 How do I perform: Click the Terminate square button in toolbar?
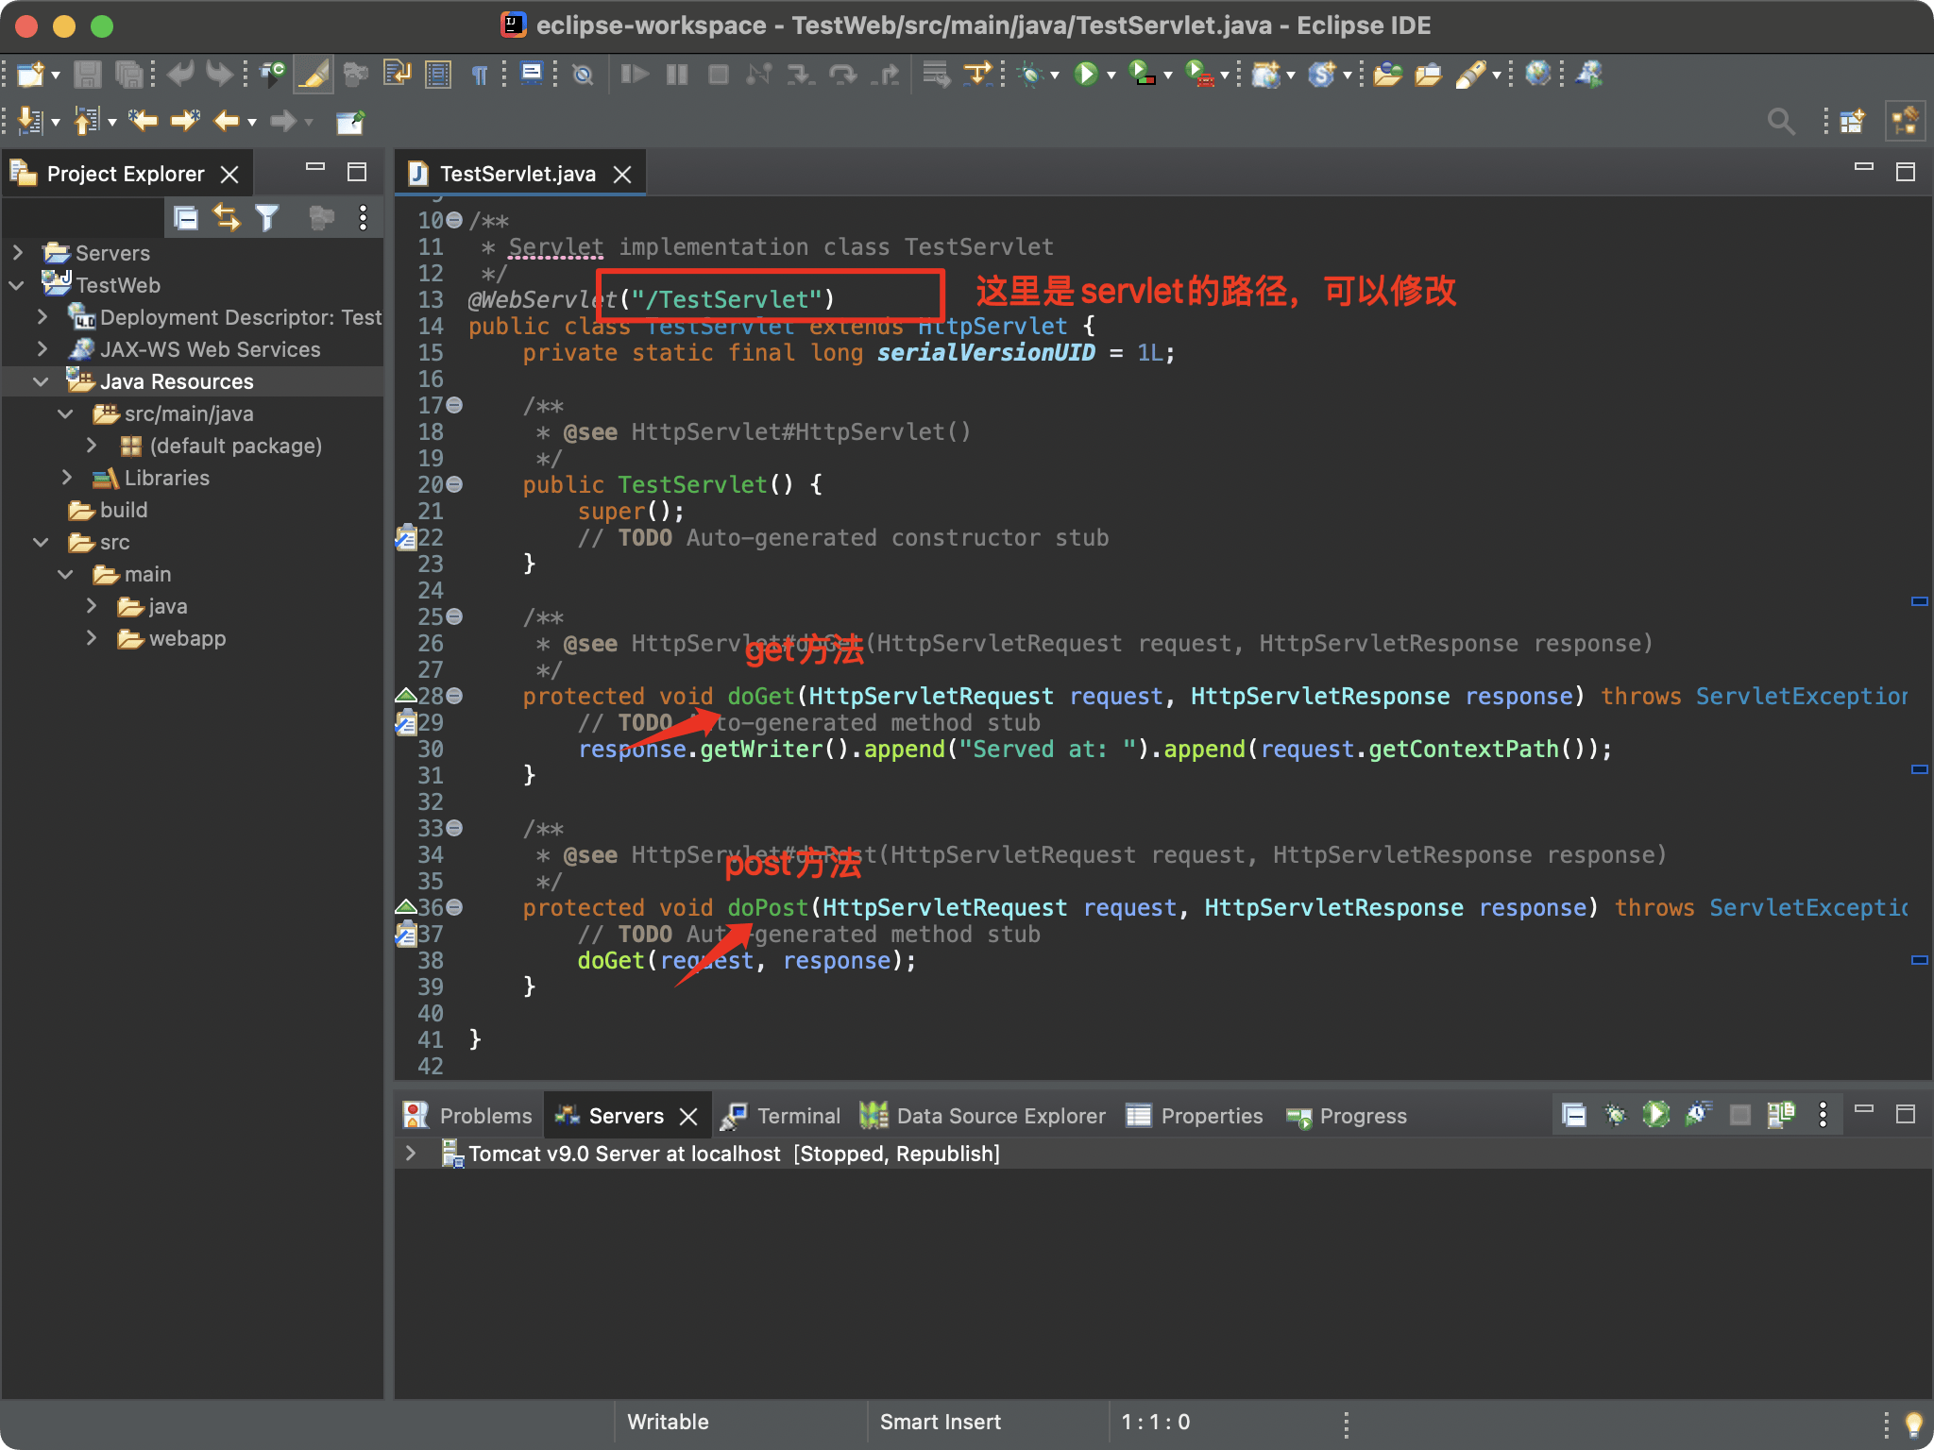click(x=719, y=74)
